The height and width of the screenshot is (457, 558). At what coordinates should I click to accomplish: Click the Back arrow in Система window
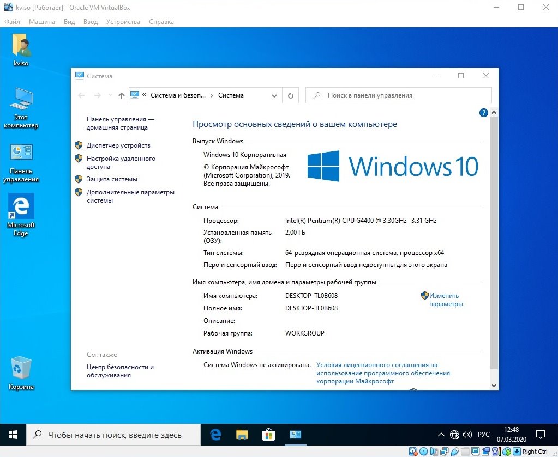click(81, 95)
